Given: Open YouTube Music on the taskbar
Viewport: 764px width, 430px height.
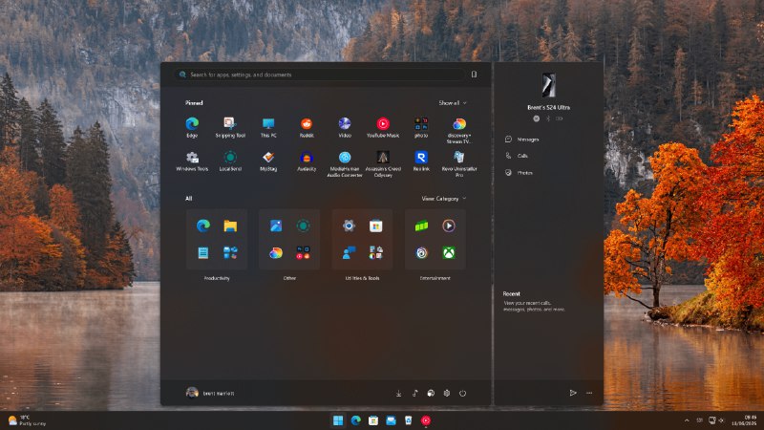Looking at the screenshot, I should coord(426,420).
